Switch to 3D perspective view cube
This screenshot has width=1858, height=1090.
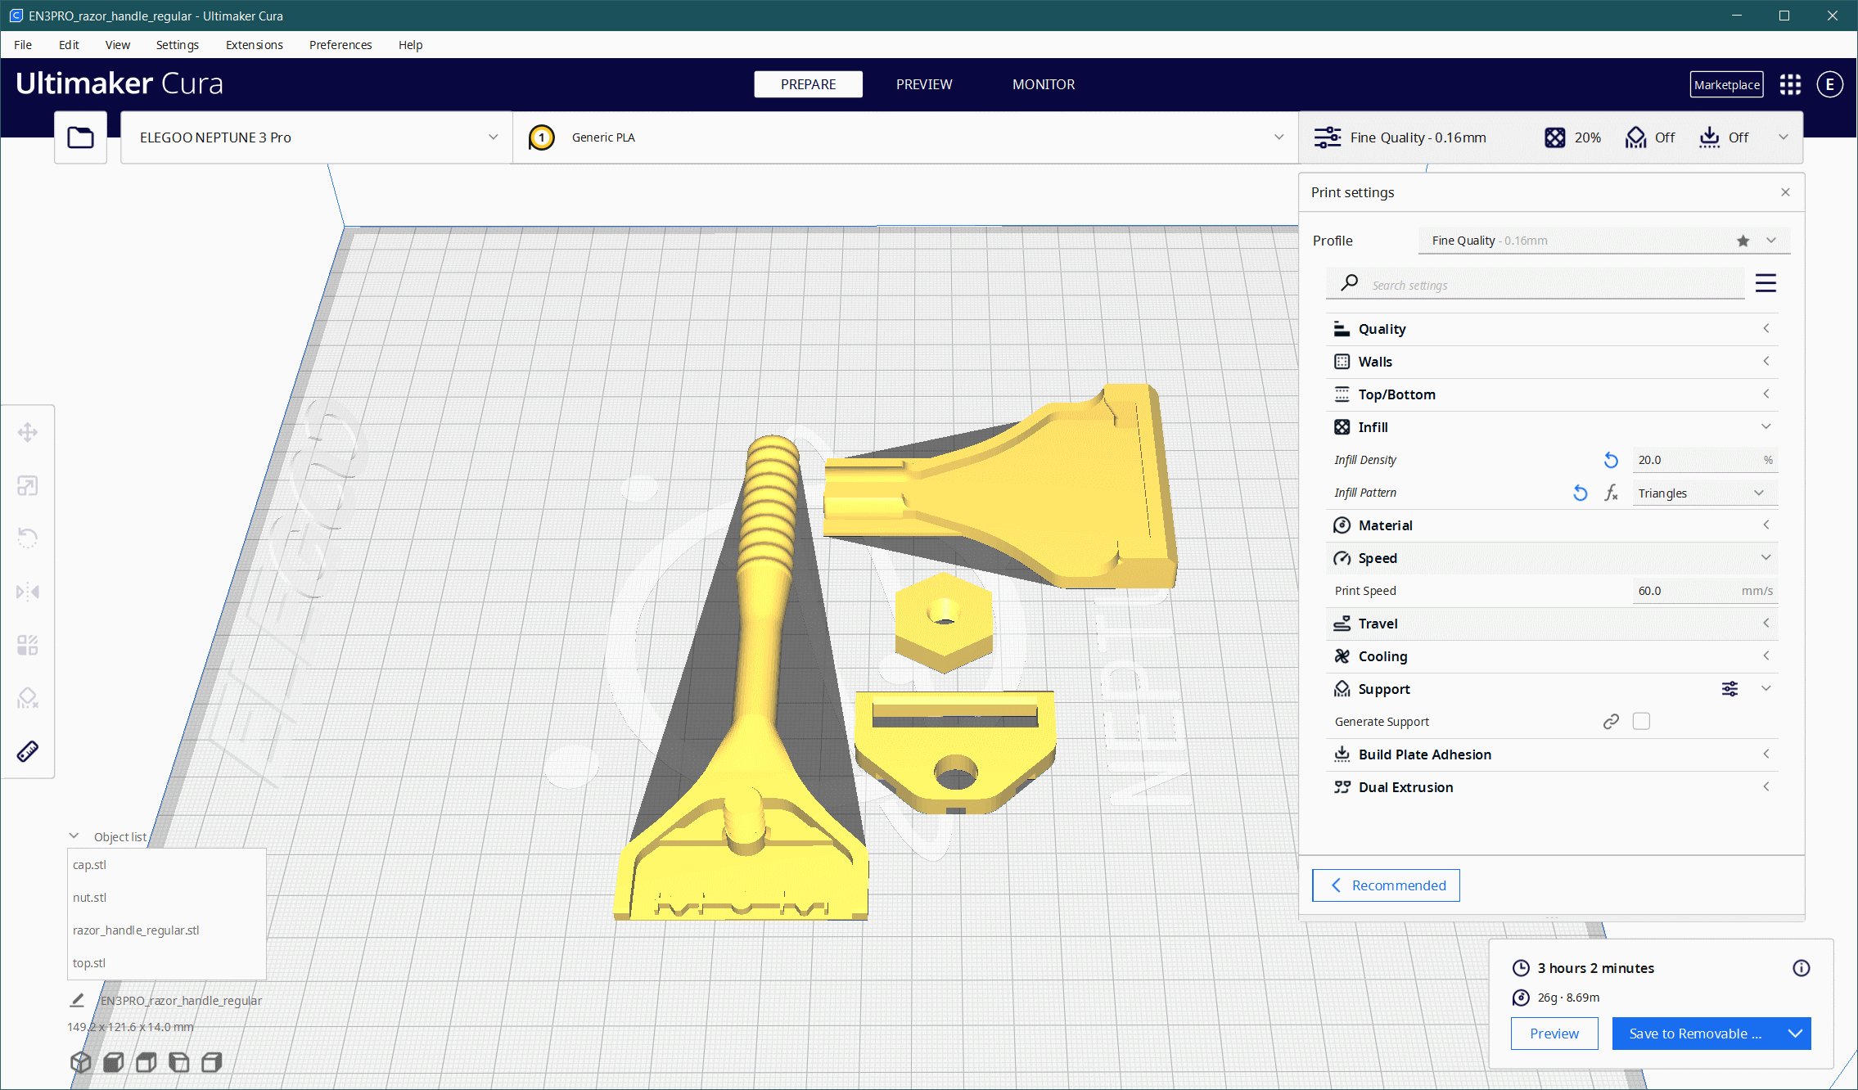point(80,1062)
